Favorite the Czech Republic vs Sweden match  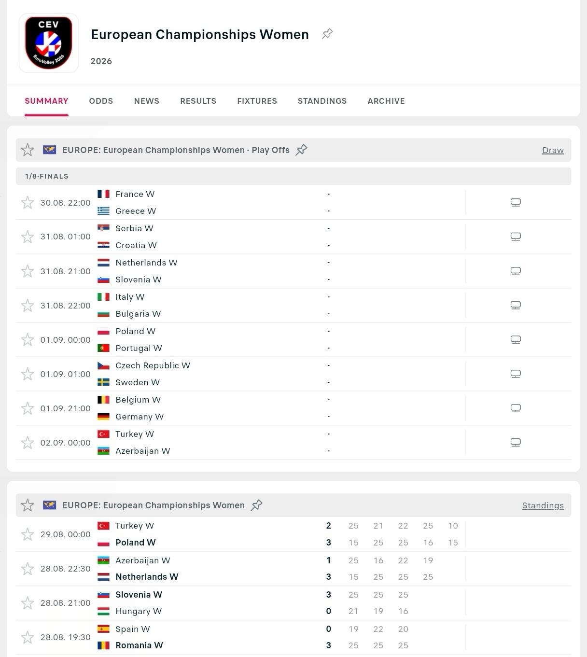[x=28, y=374]
